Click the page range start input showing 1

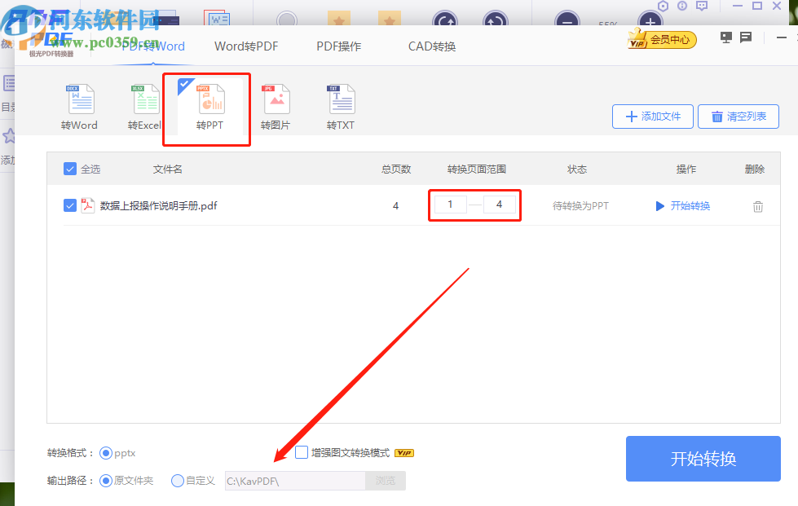coord(450,205)
